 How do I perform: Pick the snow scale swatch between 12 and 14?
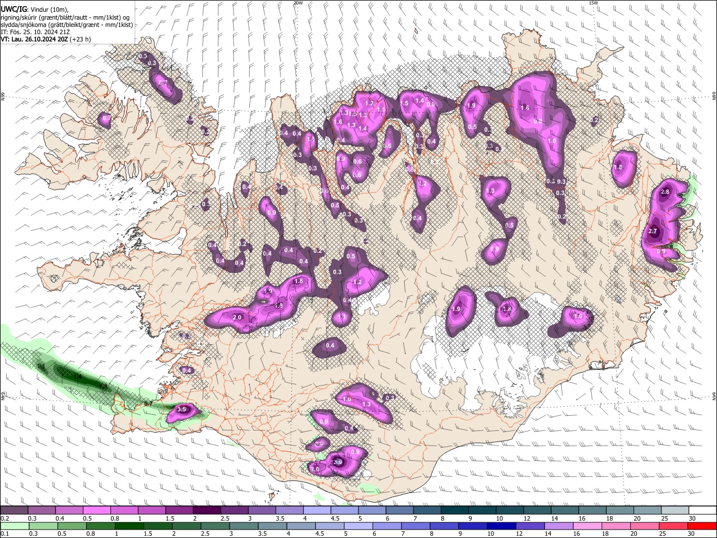point(537,510)
